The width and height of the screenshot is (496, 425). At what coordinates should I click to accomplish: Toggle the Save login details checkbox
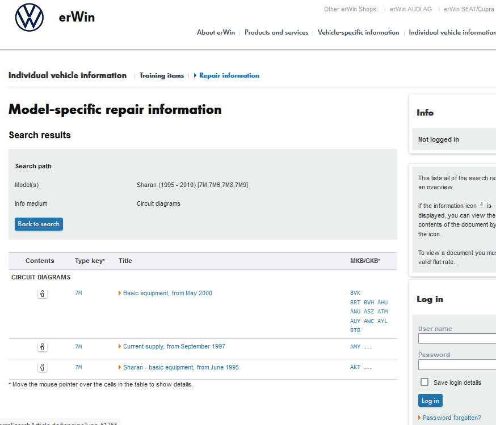click(424, 382)
